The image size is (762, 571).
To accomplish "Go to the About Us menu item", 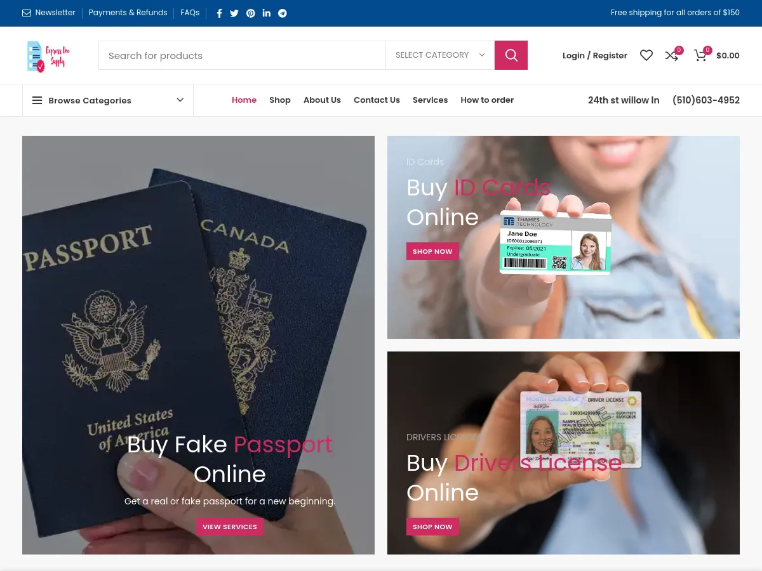I will point(322,100).
